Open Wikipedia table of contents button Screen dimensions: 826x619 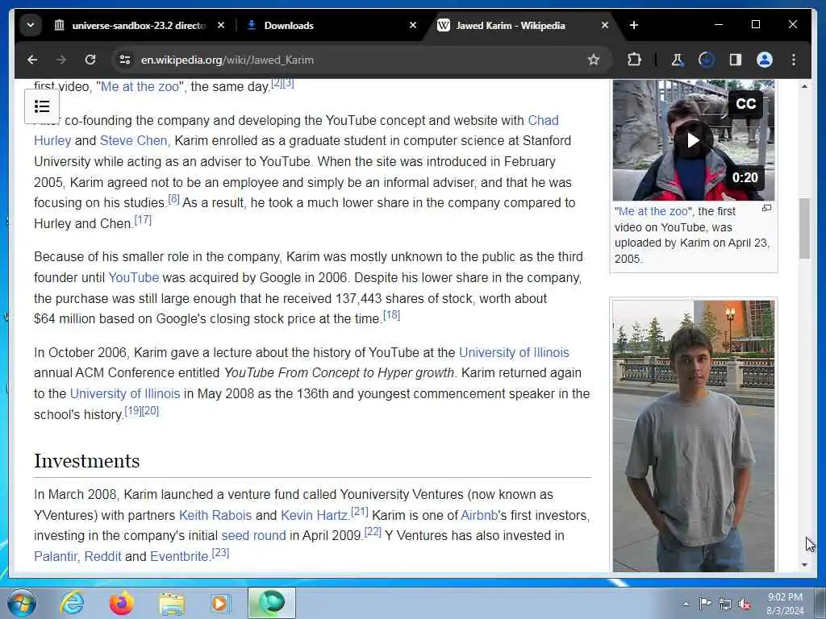pos(42,106)
